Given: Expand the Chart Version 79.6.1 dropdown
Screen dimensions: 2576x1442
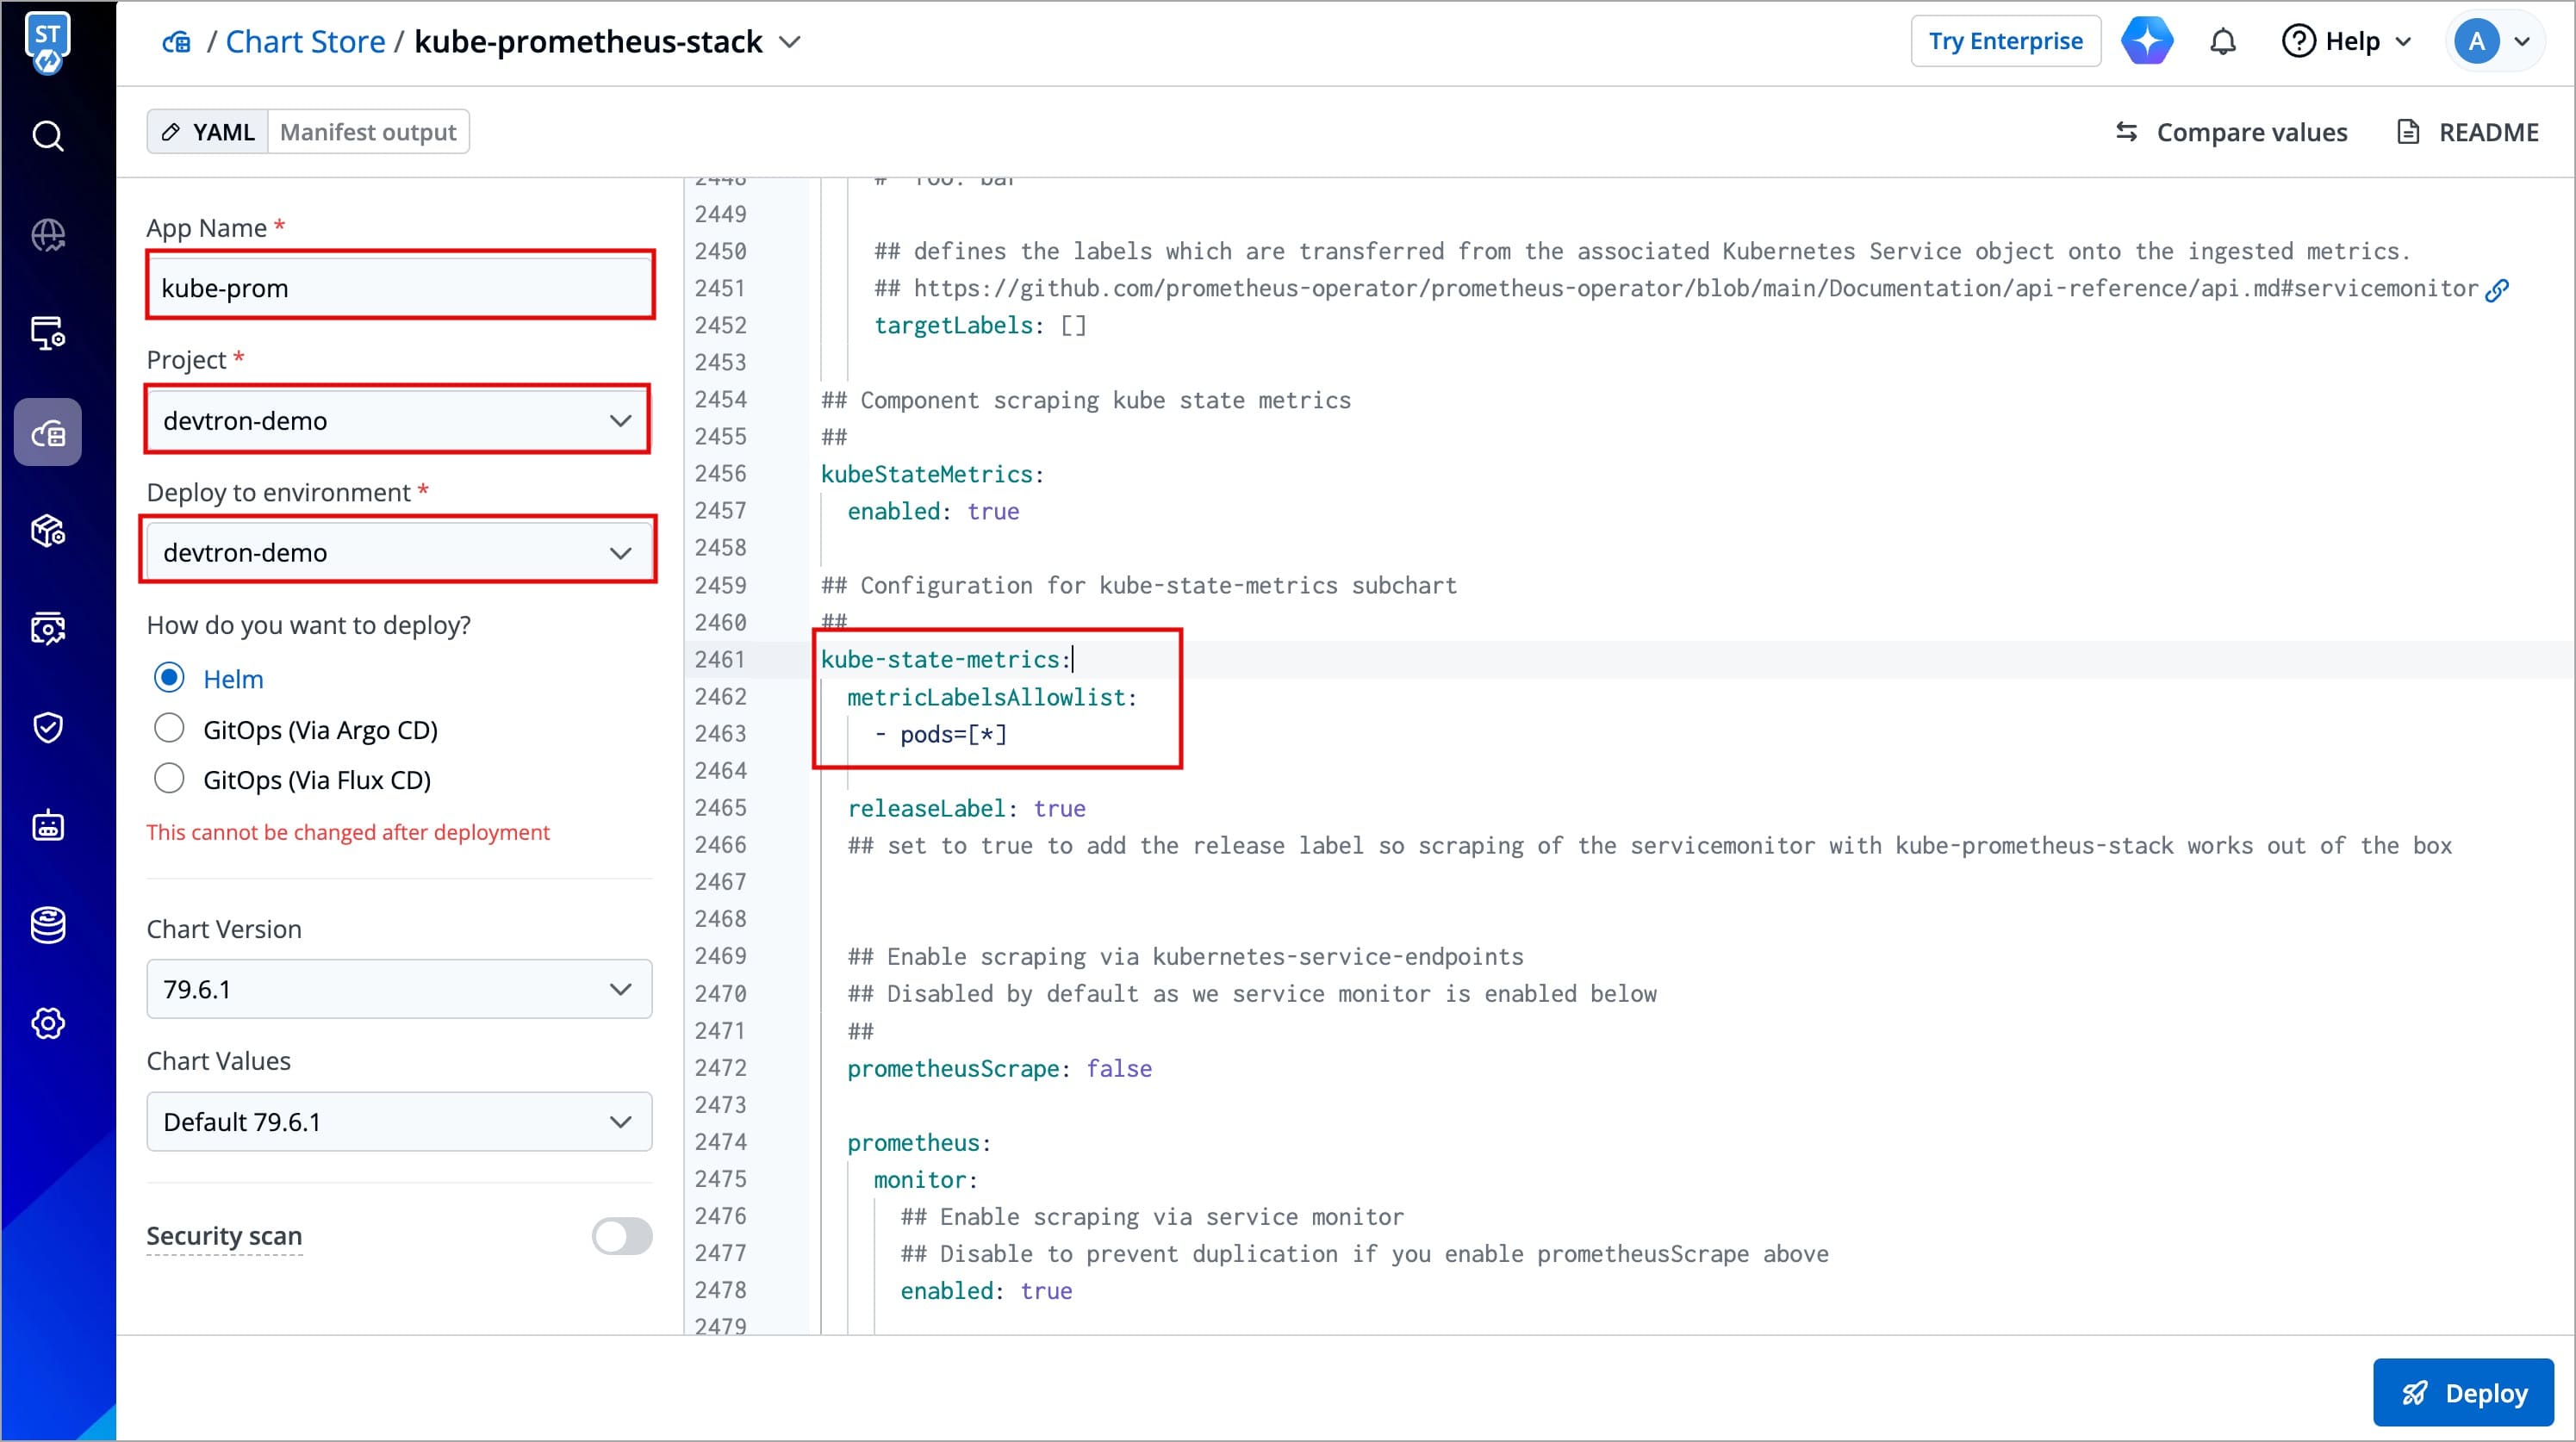Looking at the screenshot, I should coord(398,989).
